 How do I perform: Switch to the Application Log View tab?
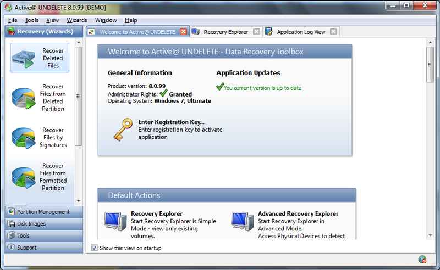click(x=300, y=32)
